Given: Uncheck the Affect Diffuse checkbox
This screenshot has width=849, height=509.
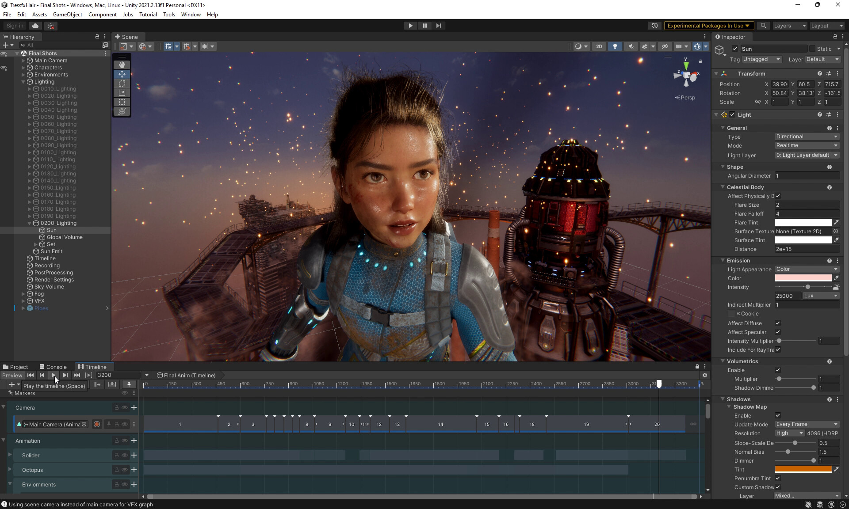Looking at the screenshot, I should (778, 323).
